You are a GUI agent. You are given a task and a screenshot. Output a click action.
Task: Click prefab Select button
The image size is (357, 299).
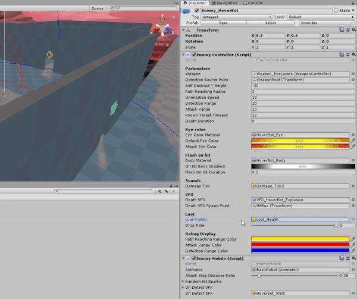(x=271, y=23)
